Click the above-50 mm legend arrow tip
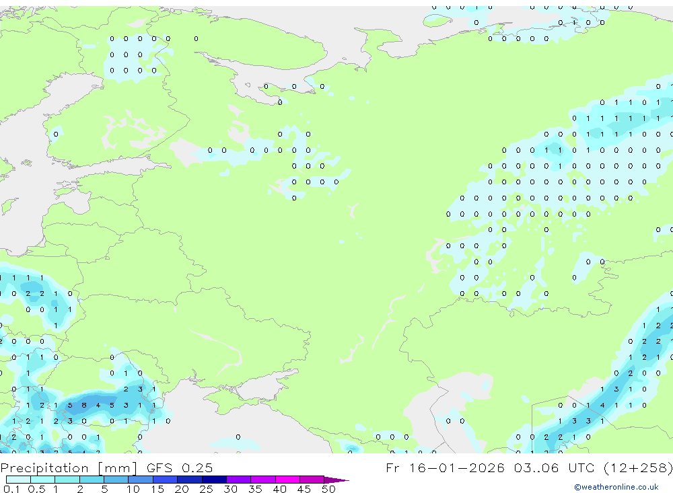Image resolution: width=673 pixels, height=493 pixels. (x=336, y=480)
